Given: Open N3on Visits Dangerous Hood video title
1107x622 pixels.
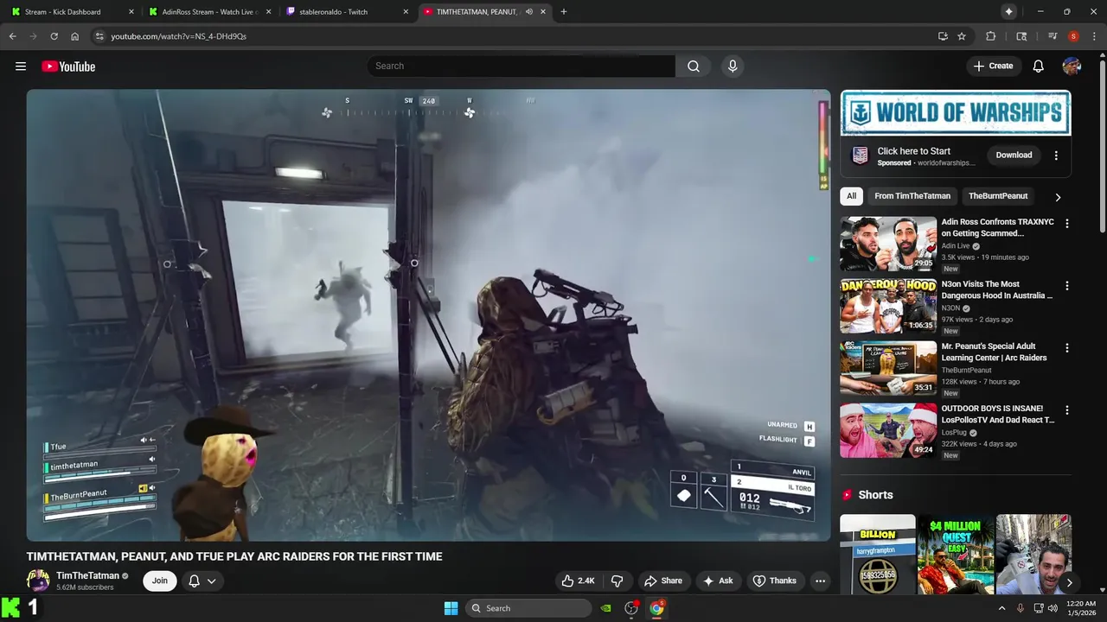Looking at the screenshot, I should [996, 289].
